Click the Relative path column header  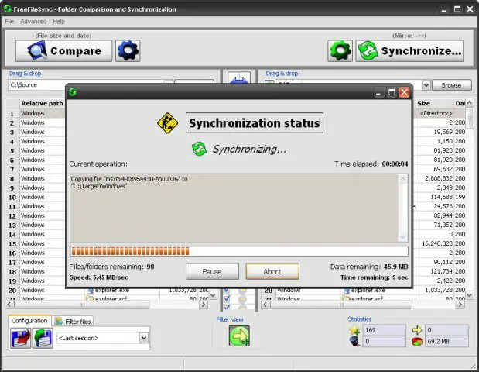coord(42,103)
